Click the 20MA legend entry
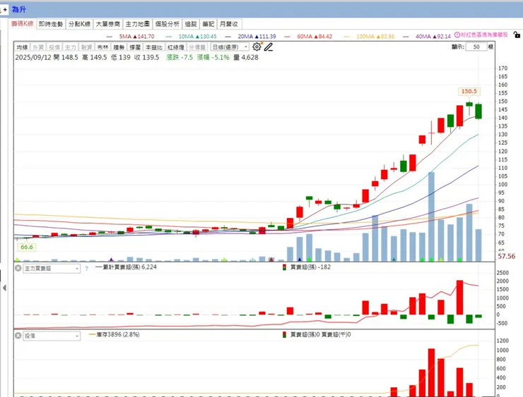The width and height of the screenshot is (523, 397). 250,36
